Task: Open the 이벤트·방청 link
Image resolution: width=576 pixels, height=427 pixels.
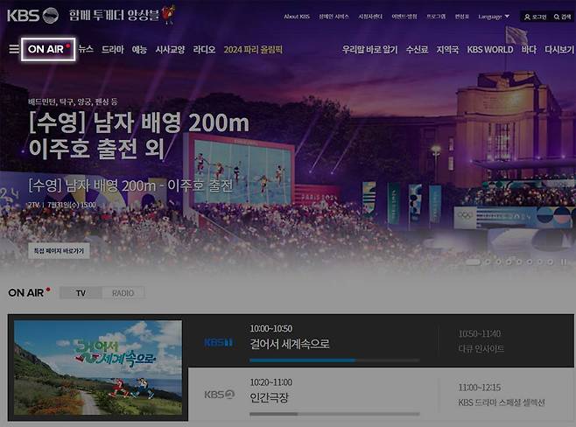Action: click(x=404, y=17)
